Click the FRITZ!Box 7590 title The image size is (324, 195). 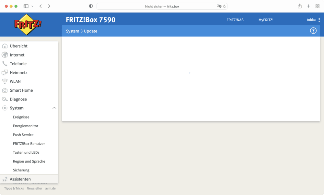(91, 20)
